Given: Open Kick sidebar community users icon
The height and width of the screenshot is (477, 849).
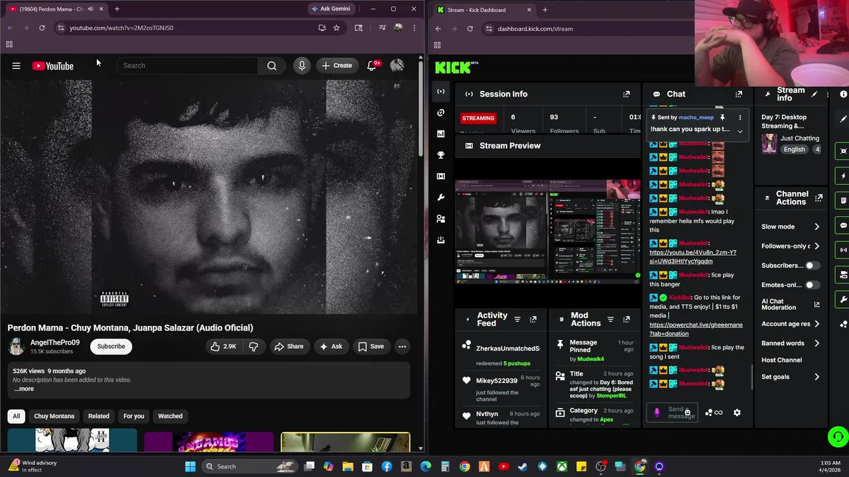Looking at the screenshot, I should pyautogui.click(x=440, y=219).
